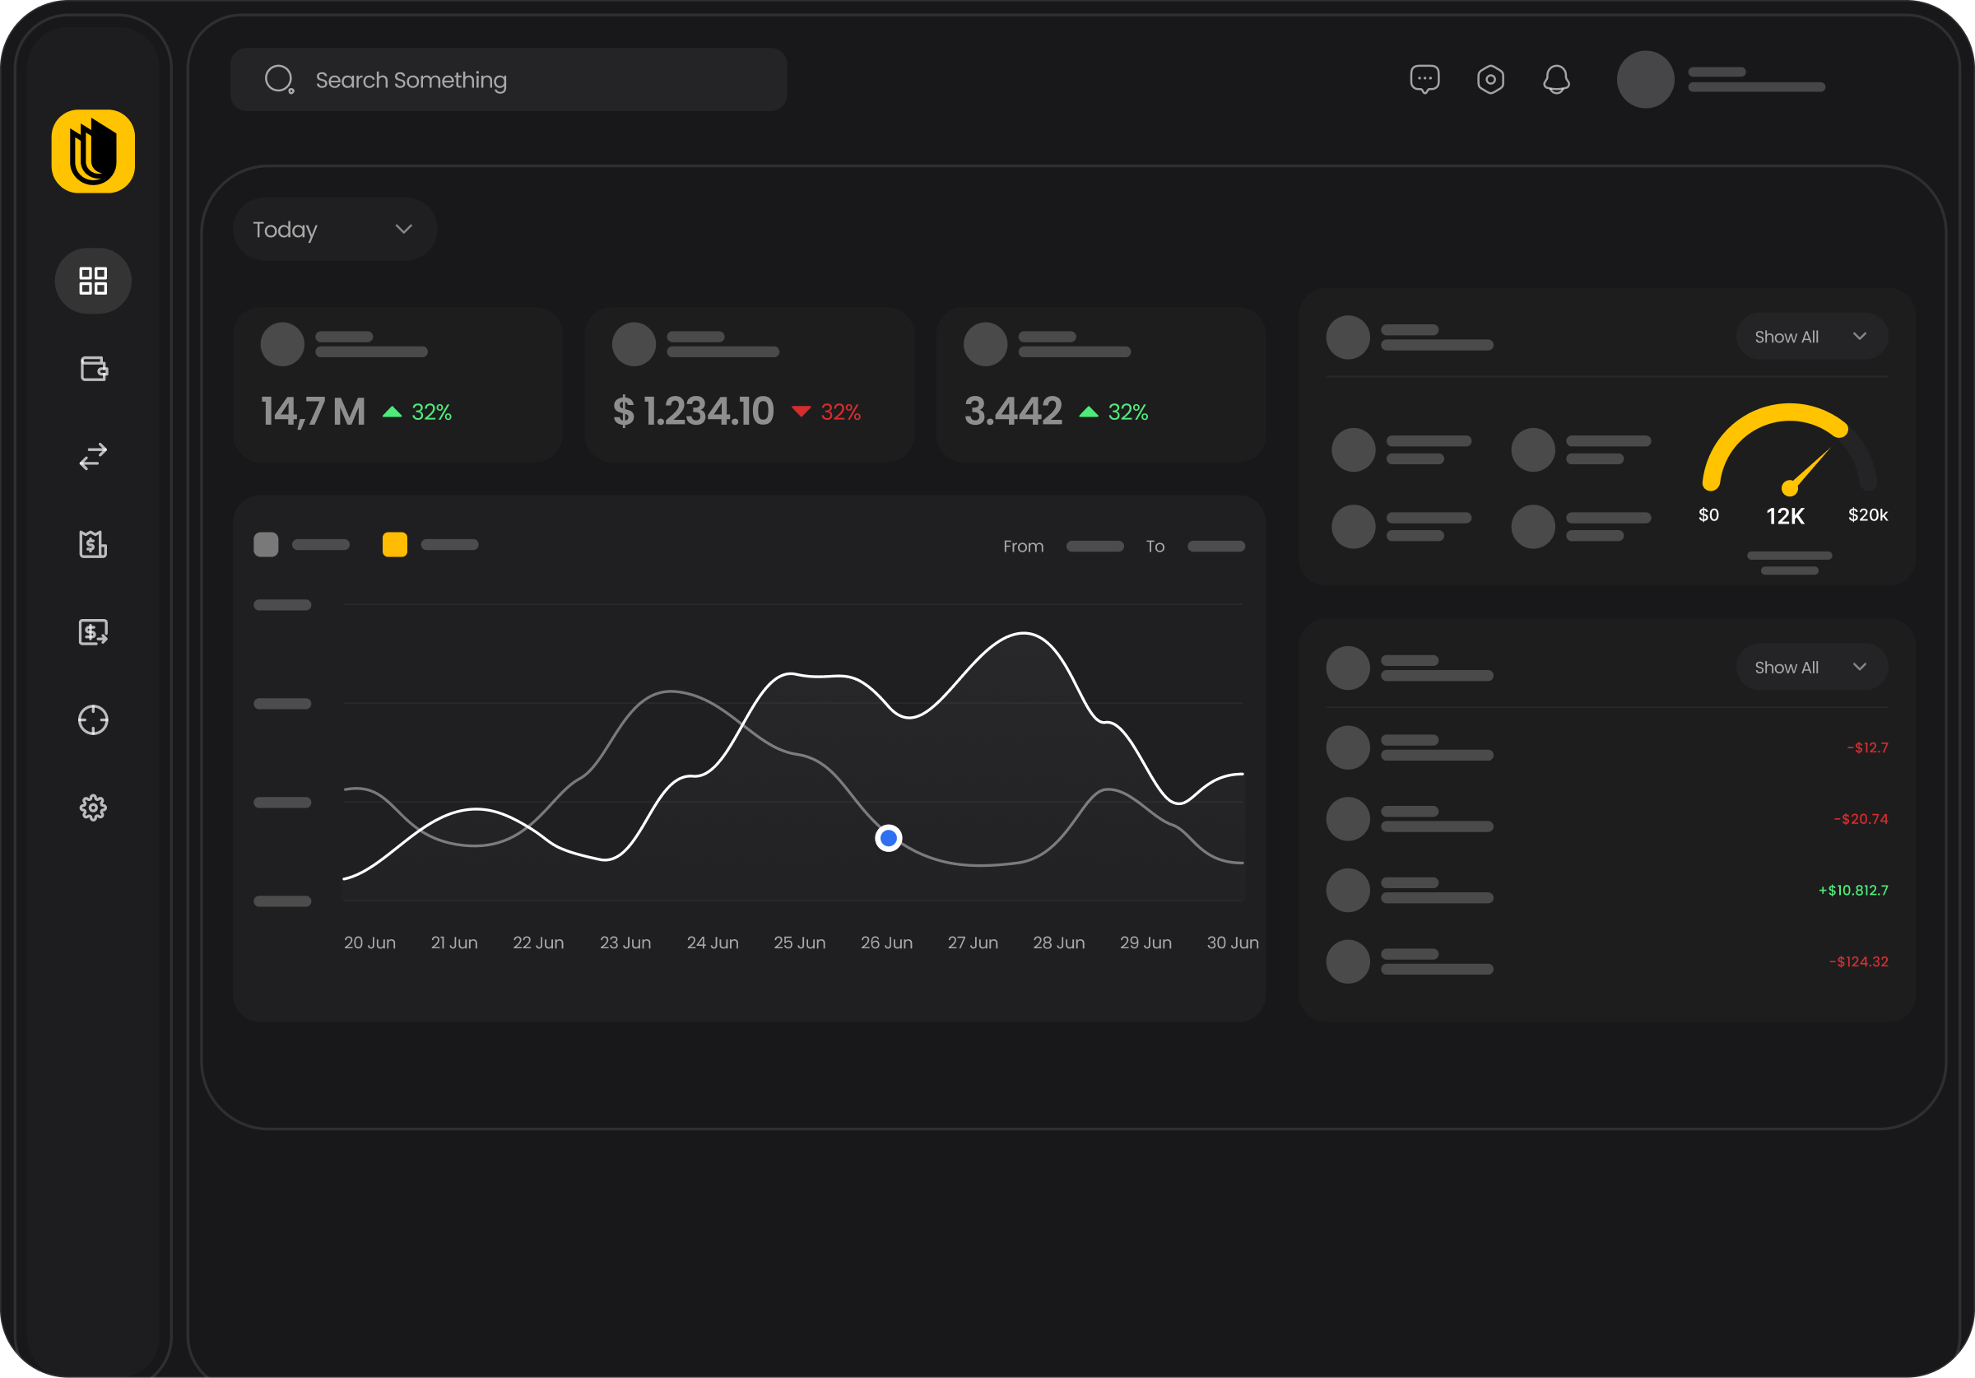Open Show All dropdown in transactions panel

tap(1810, 667)
